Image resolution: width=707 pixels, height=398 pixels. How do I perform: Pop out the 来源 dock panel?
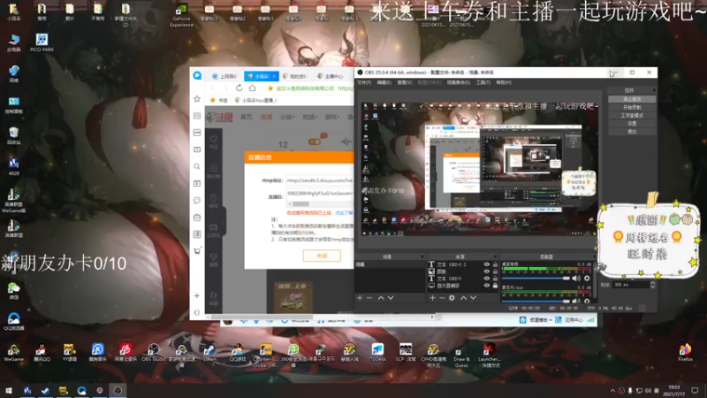[495, 256]
